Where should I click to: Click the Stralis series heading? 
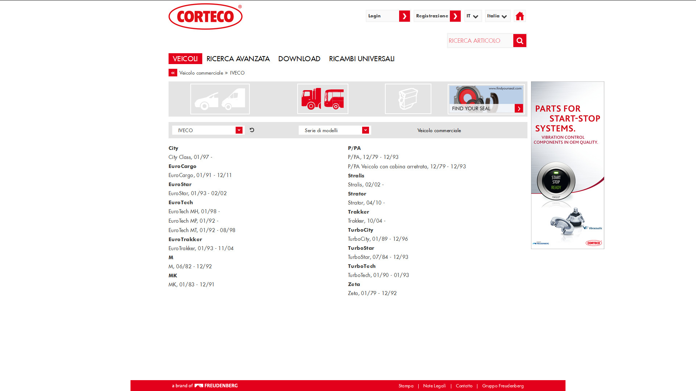click(356, 176)
